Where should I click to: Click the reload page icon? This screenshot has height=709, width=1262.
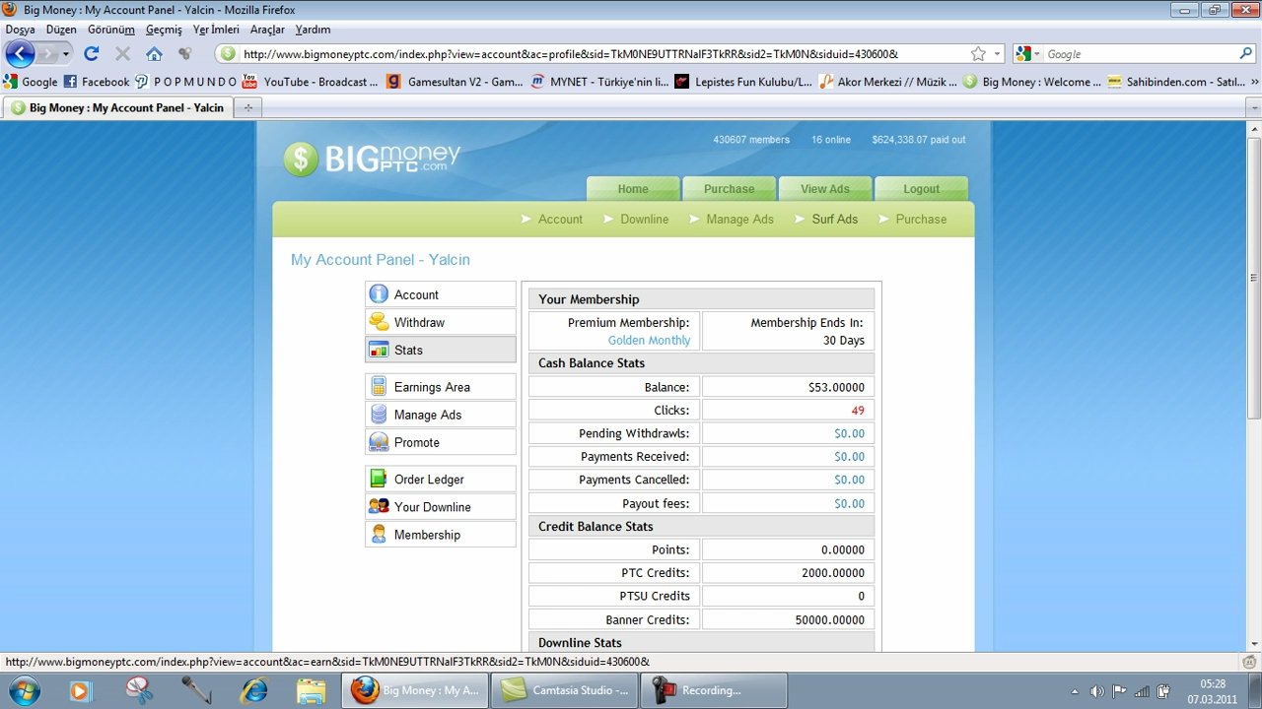[x=92, y=53]
